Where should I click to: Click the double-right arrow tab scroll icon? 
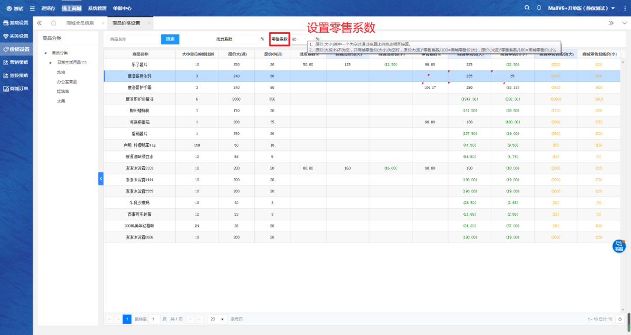[611, 23]
